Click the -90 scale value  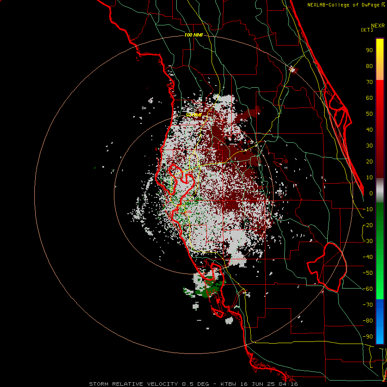pyautogui.click(x=368, y=337)
